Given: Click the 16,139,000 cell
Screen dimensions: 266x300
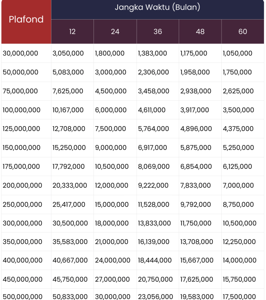Looking at the screenshot, I should [154, 242].
